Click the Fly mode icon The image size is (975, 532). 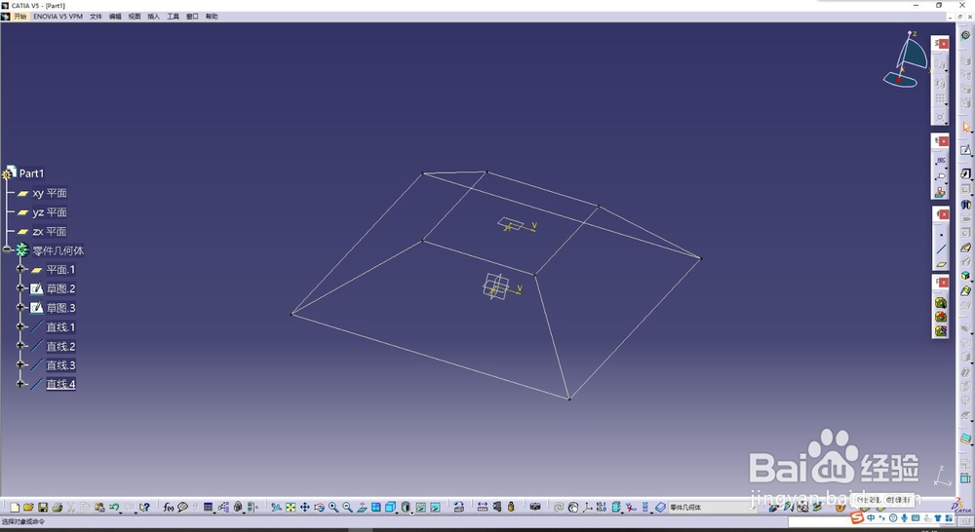[x=276, y=507]
